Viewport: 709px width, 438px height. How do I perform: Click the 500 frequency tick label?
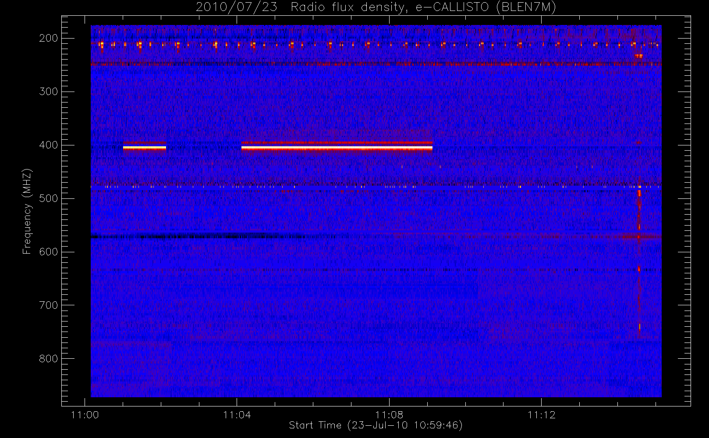[x=49, y=198]
